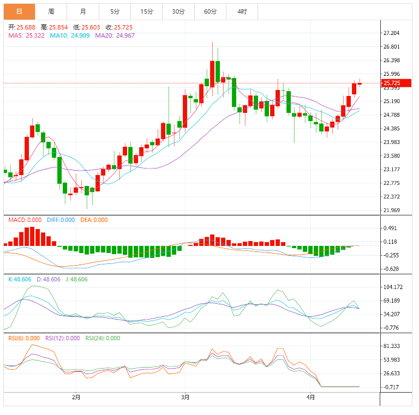The width and height of the screenshot is (419, 415).
Task: Click the RSI(12):0.000 label
Action: (x=63, y=338)
